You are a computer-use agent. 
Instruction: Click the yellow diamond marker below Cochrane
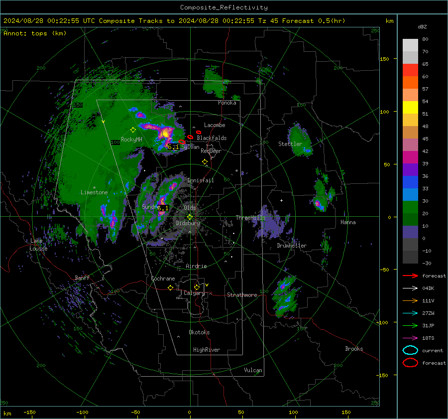click(170, 288)
